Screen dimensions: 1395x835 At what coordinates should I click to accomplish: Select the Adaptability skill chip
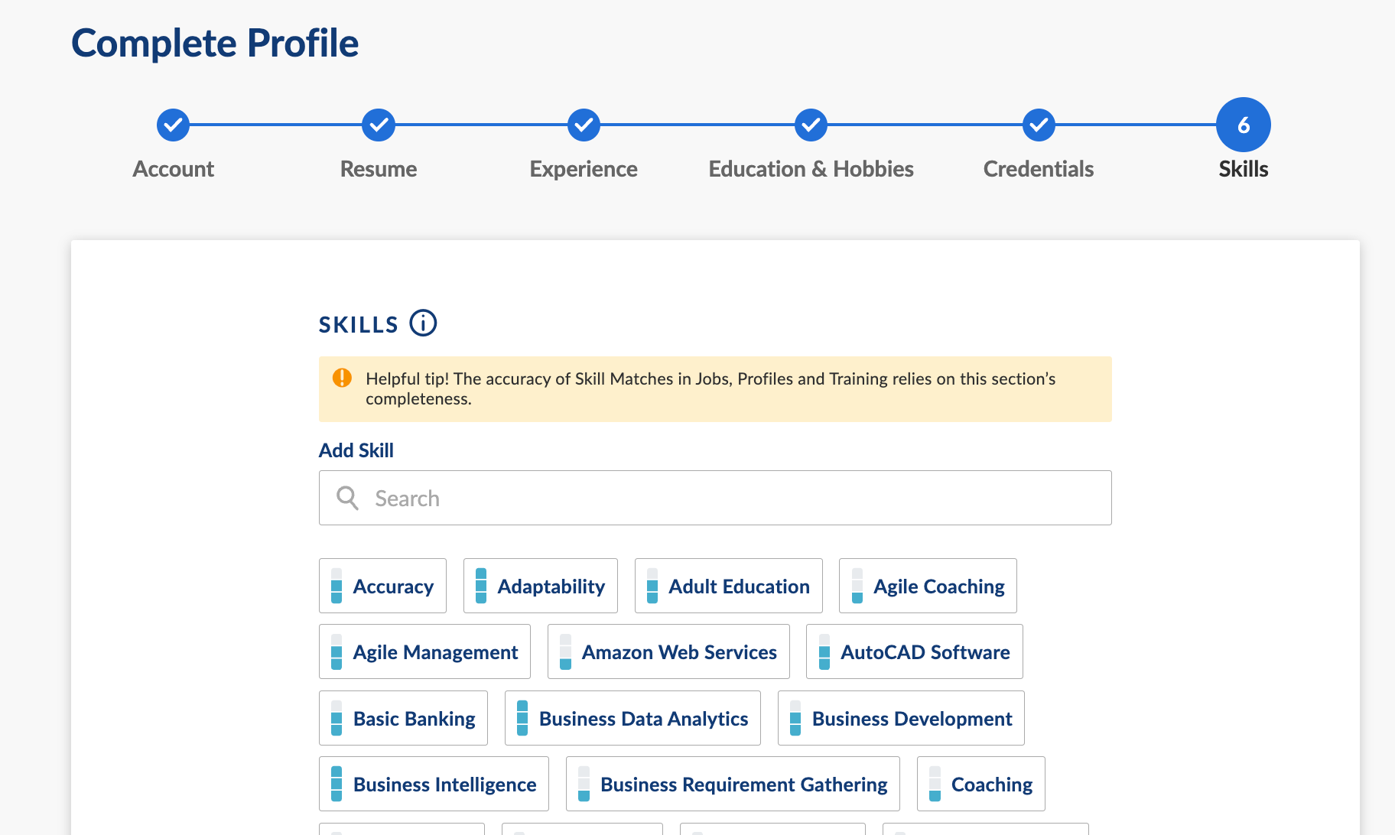541,586
